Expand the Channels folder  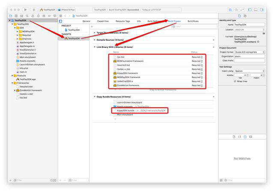17,39
